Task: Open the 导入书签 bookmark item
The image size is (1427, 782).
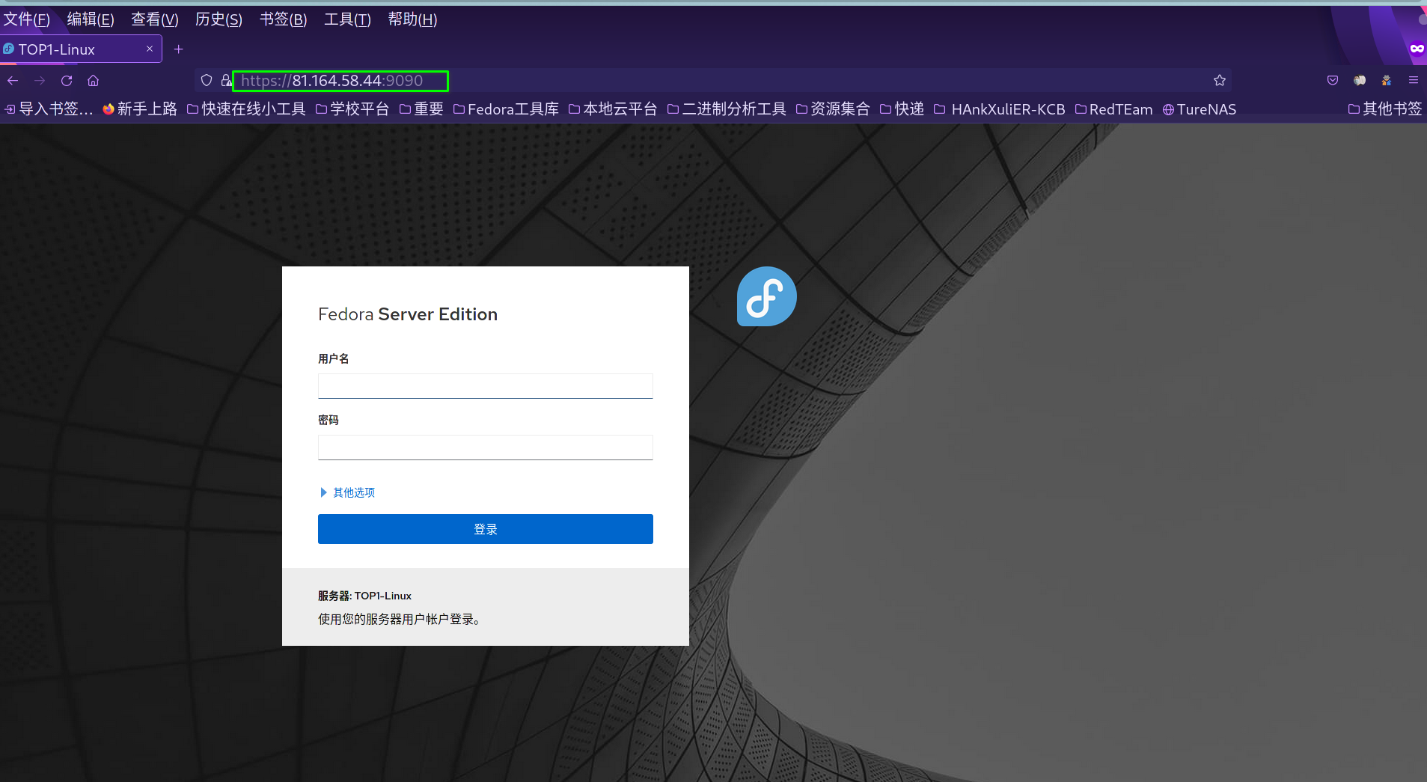Action: pyautogui.click(x=49, y=109)
